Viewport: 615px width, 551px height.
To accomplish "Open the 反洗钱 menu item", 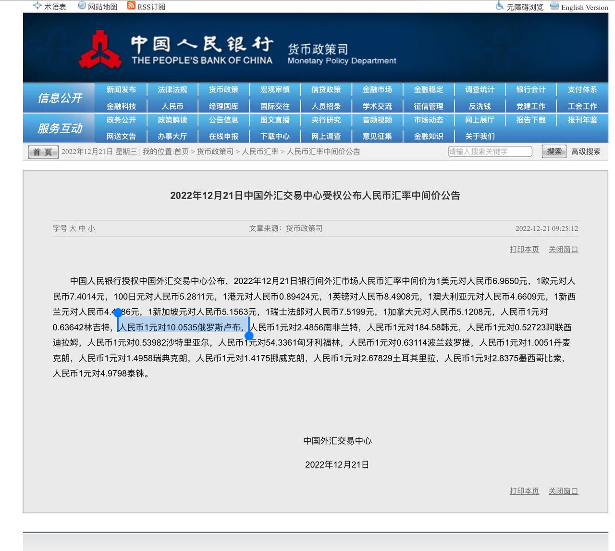I will (x=480, y=106).
